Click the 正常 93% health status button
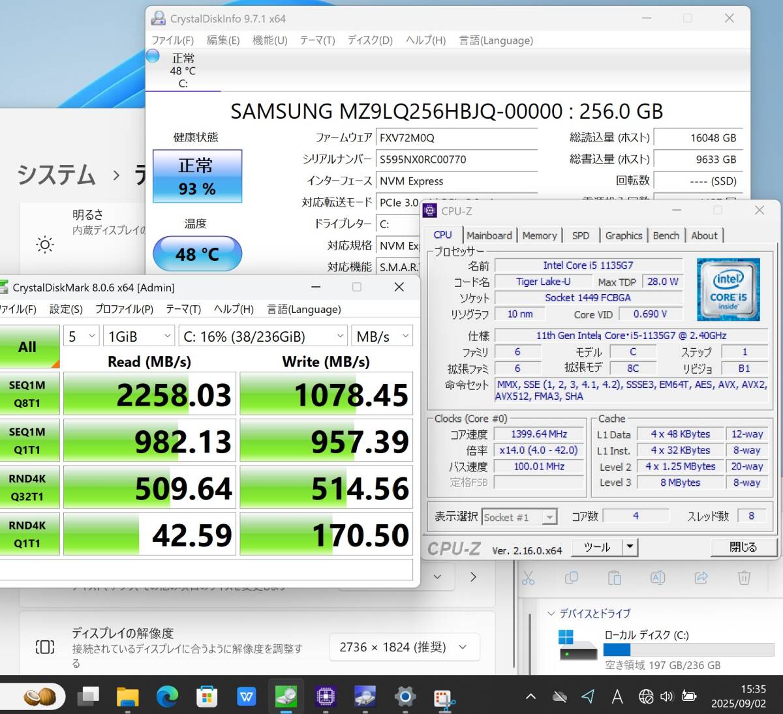This screenshot has height=714, width=783. [x=197, y=177]
